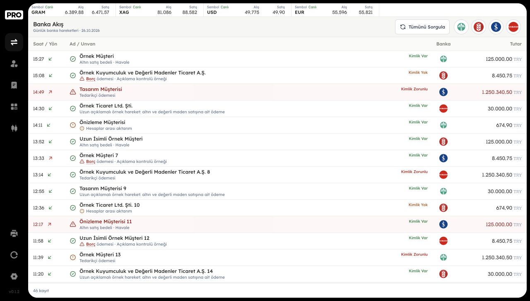530x301 pixels.
Task: Select the USD ticker in top bar
Action: click(248, 10)
